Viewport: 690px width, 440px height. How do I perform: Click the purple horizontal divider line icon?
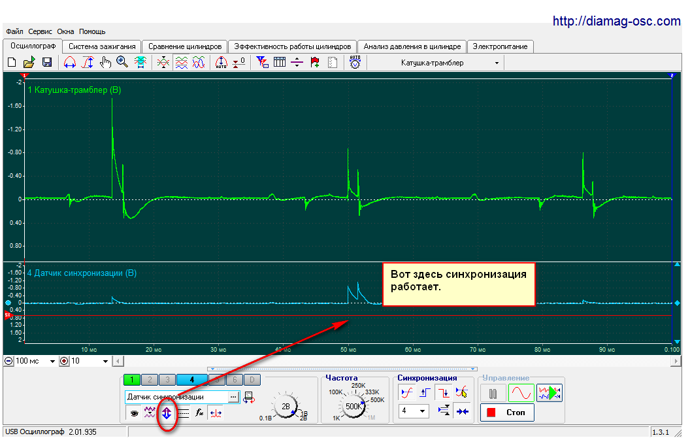click(x=297, y=63)
